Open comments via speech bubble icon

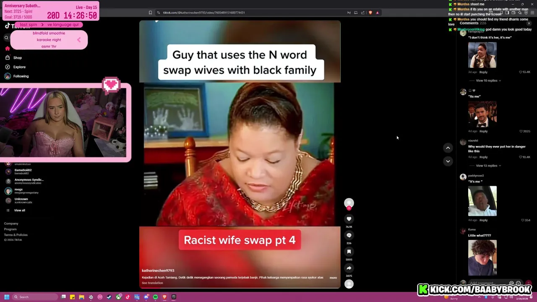[x=349, y=235]
